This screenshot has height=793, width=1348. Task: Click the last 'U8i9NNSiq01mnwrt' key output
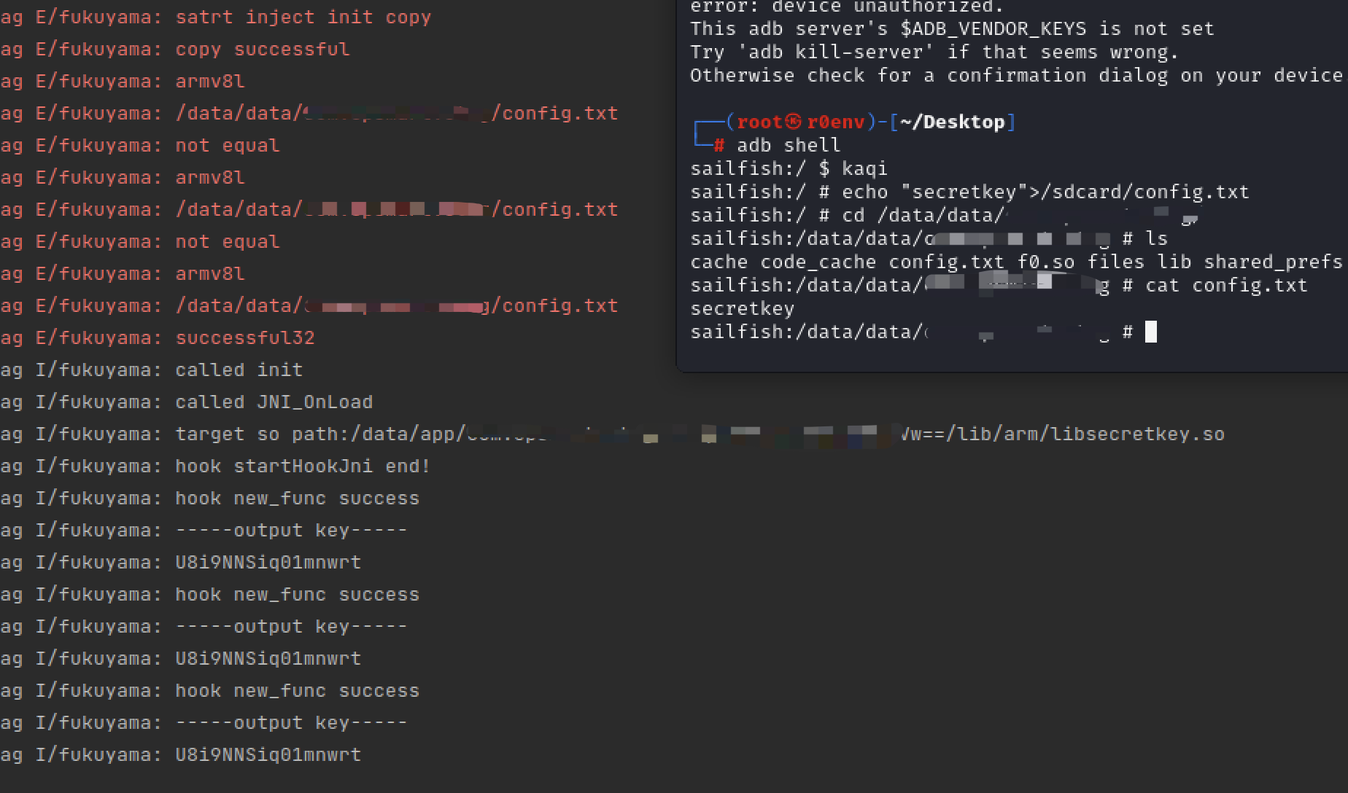click(x=268, y=754)
